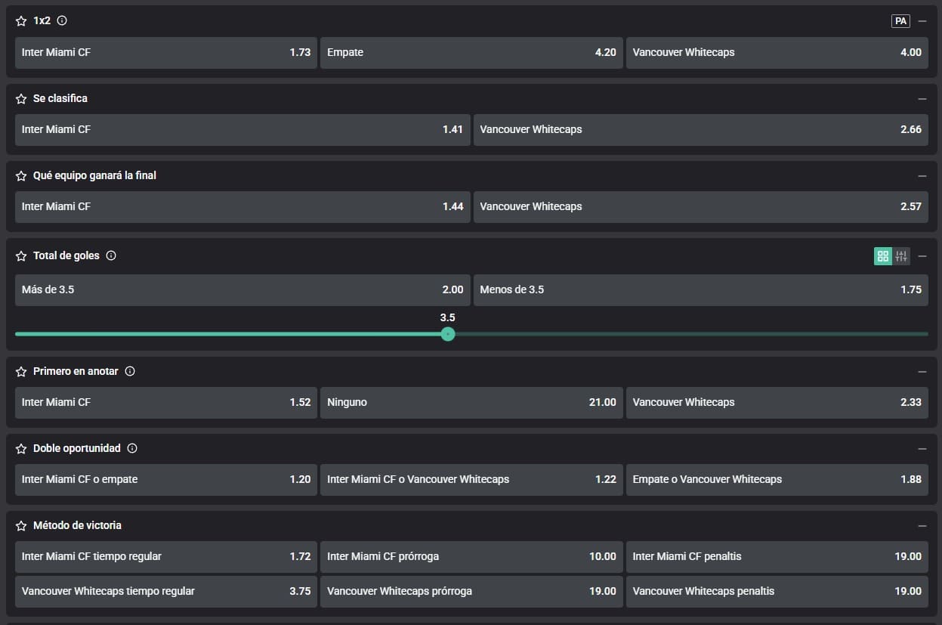Screen dimensions: 942x625
Task: Switch Total de goles to grid view
Action: point(882,256)
